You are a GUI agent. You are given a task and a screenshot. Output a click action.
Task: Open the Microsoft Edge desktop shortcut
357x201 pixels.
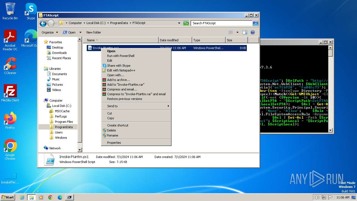[x=30, y=39]
